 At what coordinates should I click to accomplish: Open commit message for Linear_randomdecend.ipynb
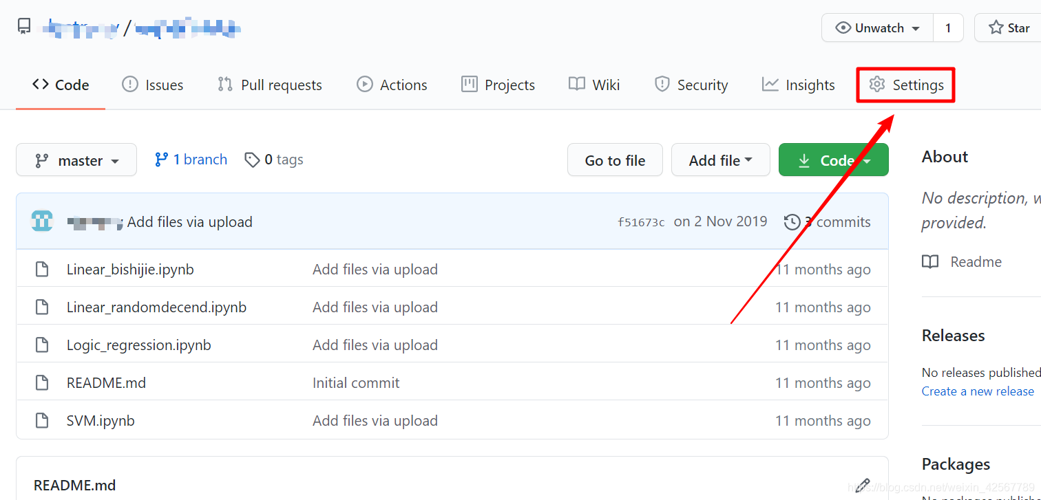point(375,307)
